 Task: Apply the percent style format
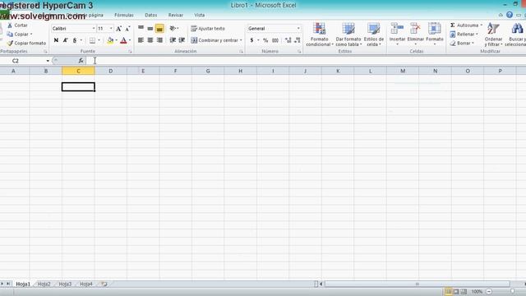265,40
